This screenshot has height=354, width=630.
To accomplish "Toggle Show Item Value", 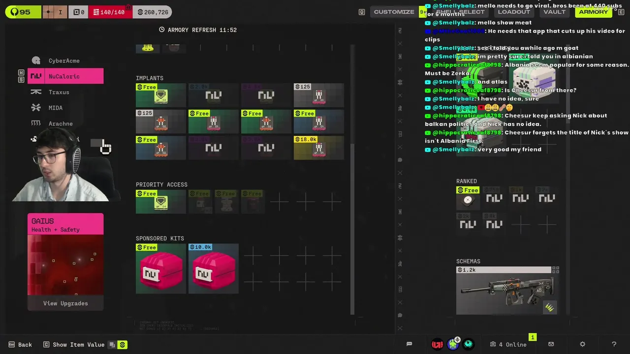I will [74, 345].
